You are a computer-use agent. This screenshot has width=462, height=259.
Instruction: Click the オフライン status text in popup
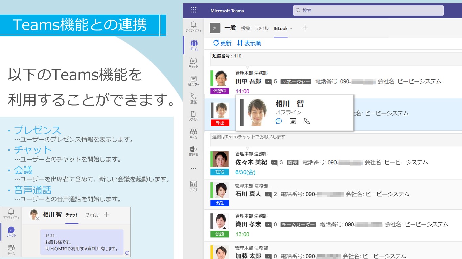click(288, 112)
